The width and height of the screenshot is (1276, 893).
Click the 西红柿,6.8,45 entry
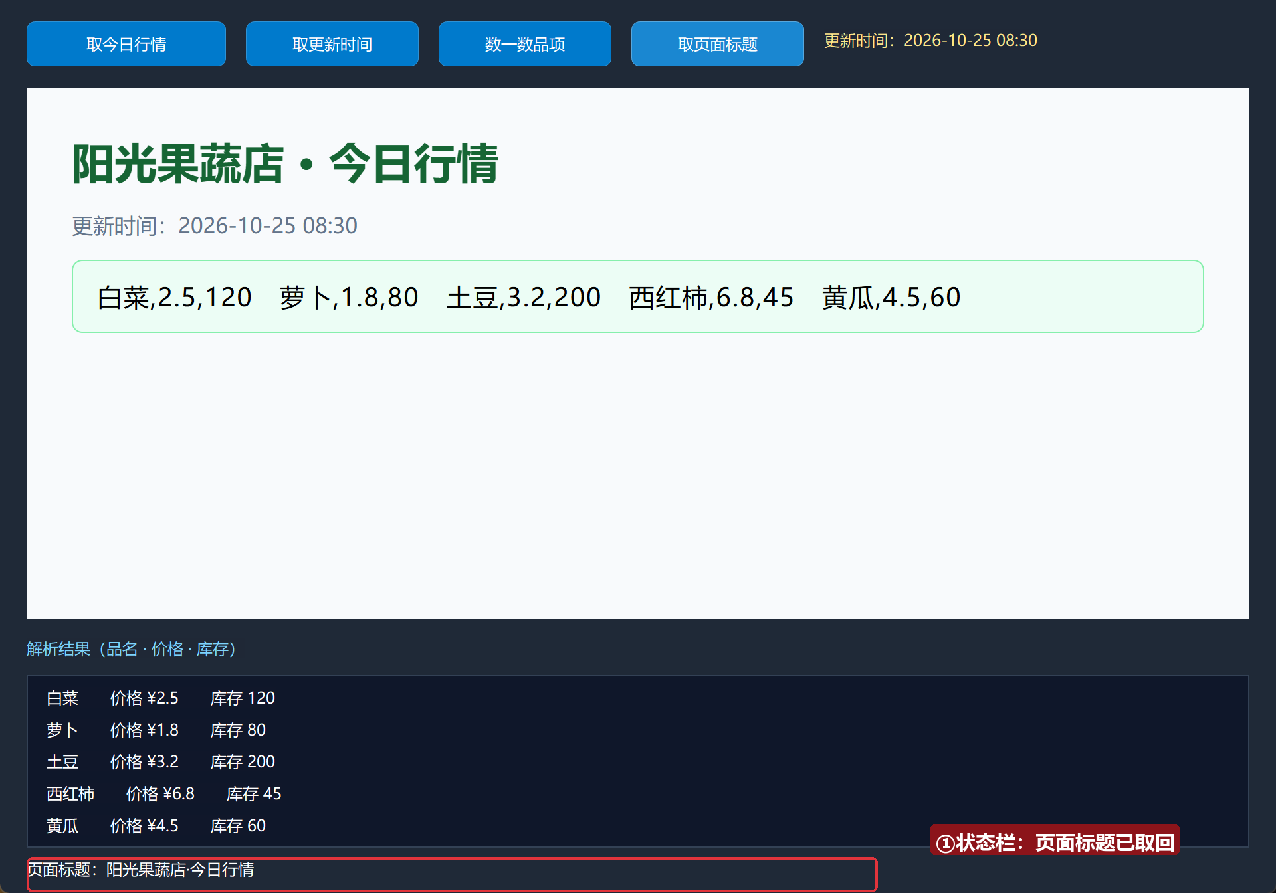point(711,297)
